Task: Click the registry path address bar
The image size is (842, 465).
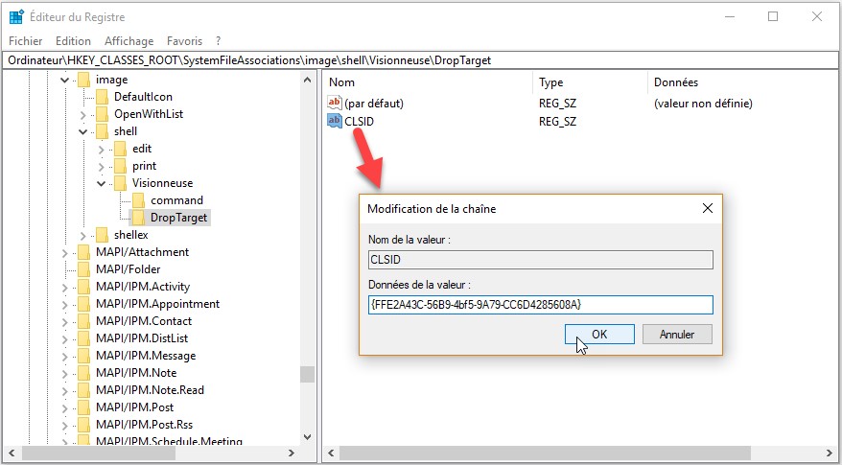Action: tap(421, 60)
